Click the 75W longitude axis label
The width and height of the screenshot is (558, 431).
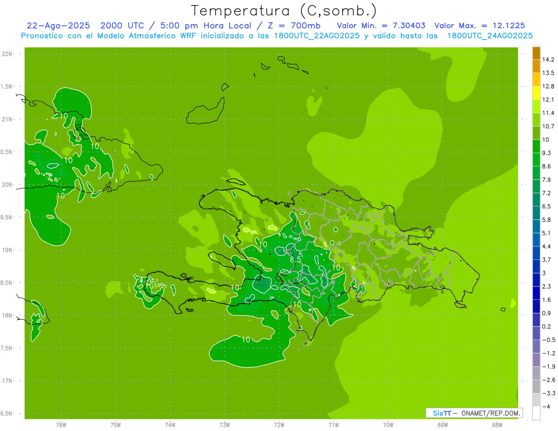tap(116, 425)
